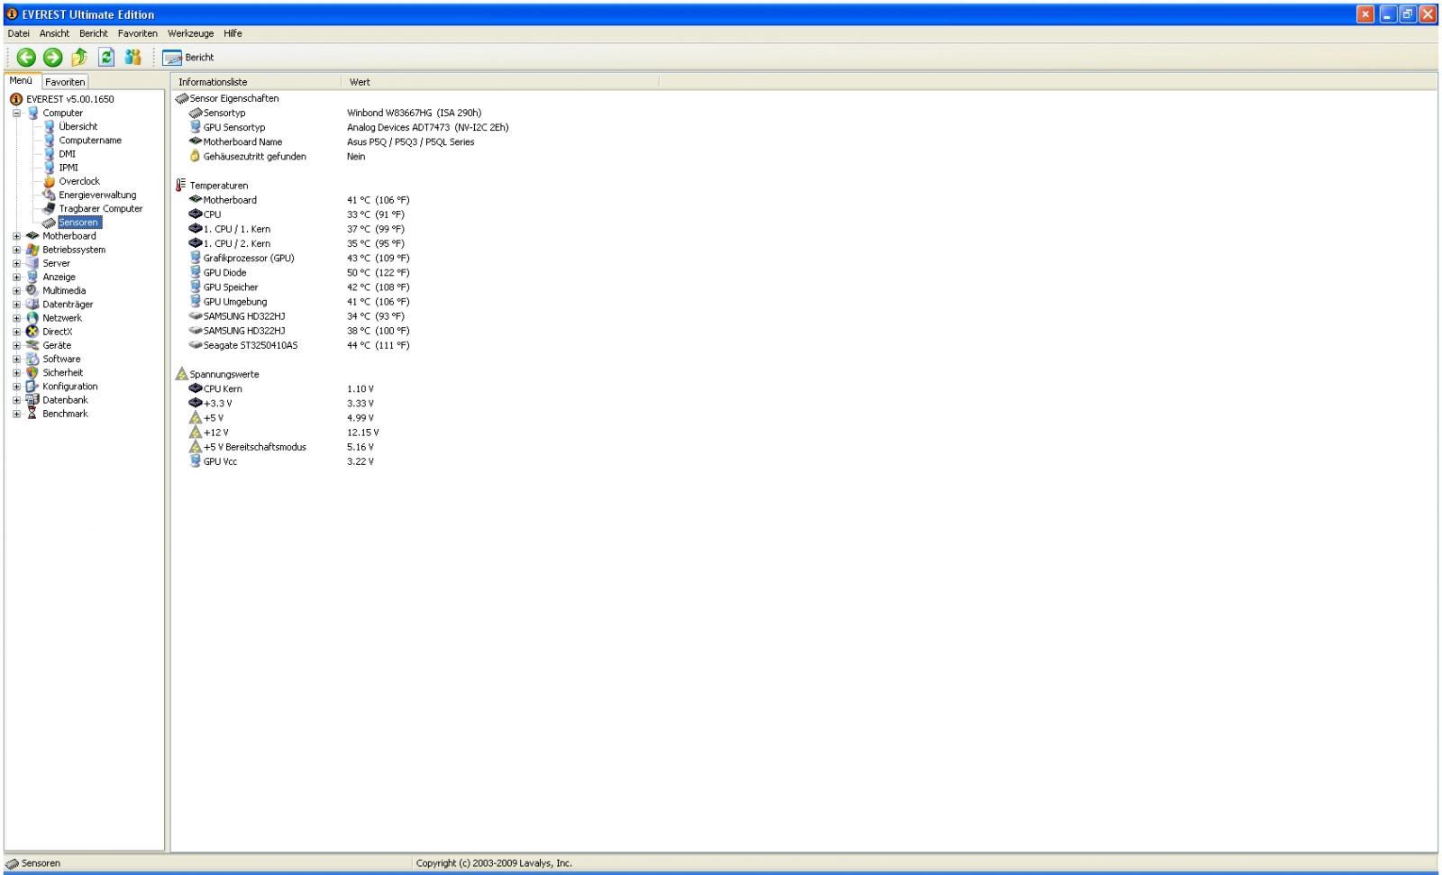Click the Overclock flame icon
1442x875 pixels.
pos(49,181)
